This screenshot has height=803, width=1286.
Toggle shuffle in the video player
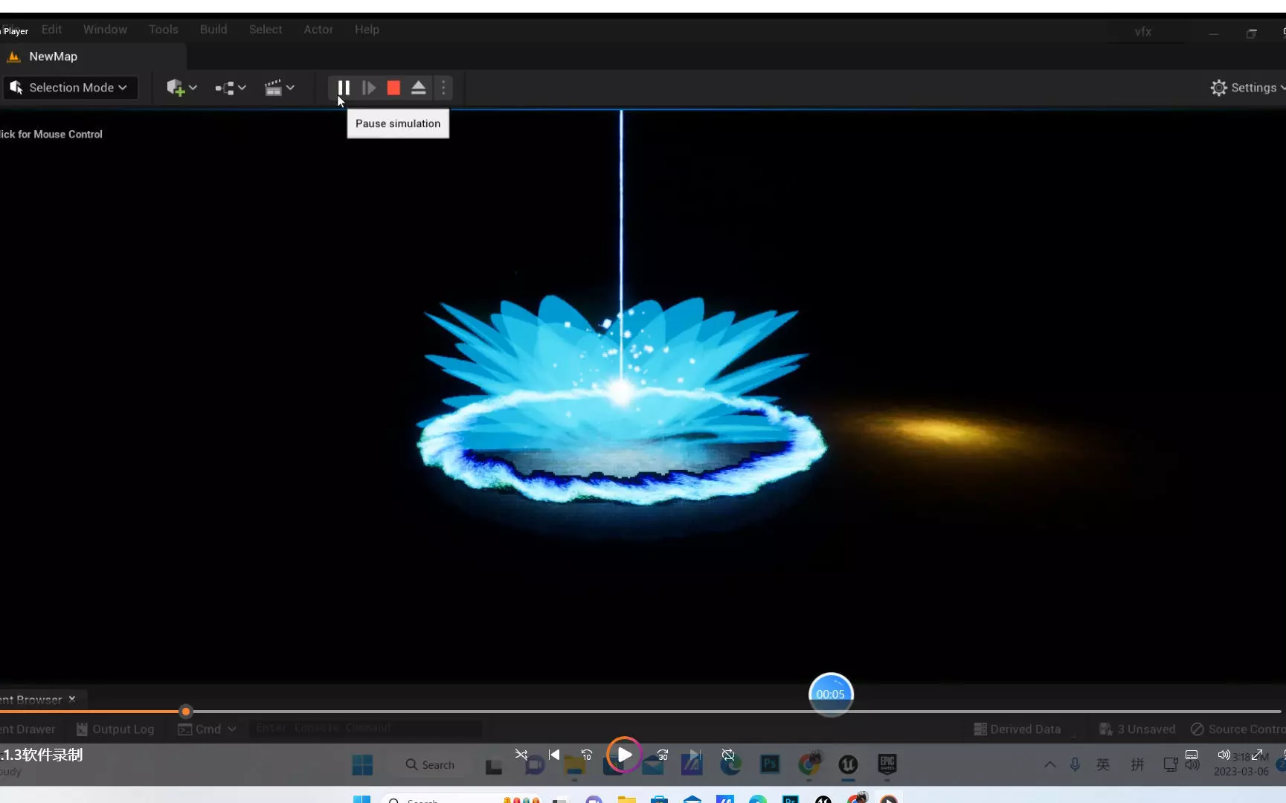(x=521, y=755)
